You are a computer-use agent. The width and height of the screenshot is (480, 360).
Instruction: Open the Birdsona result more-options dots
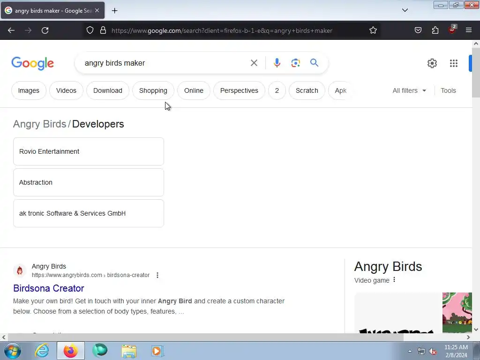click(157, 275)
